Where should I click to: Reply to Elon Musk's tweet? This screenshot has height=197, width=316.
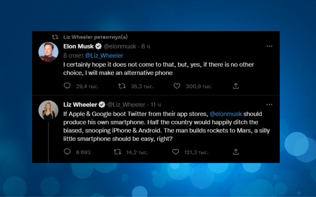pos(67,86)
